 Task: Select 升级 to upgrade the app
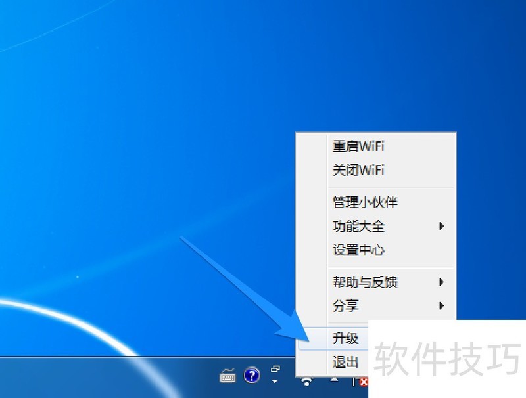[345, 338]
